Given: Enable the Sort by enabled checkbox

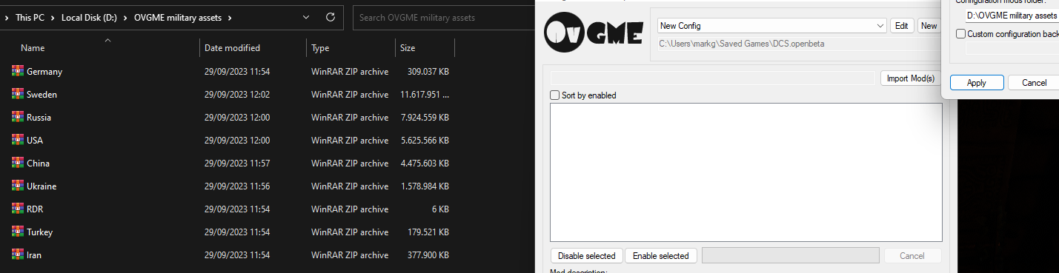Looking at the screenshot, I should click(555, 95).
